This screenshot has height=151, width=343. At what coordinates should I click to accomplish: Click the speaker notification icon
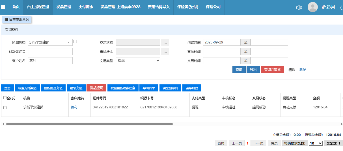299,7
